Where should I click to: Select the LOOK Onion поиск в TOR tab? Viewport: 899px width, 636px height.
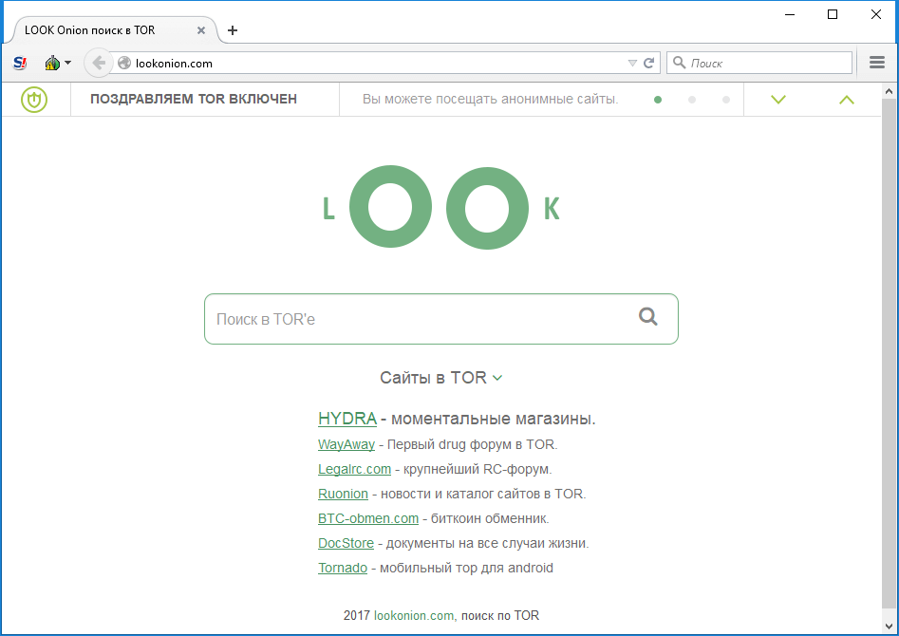[115, 30]
